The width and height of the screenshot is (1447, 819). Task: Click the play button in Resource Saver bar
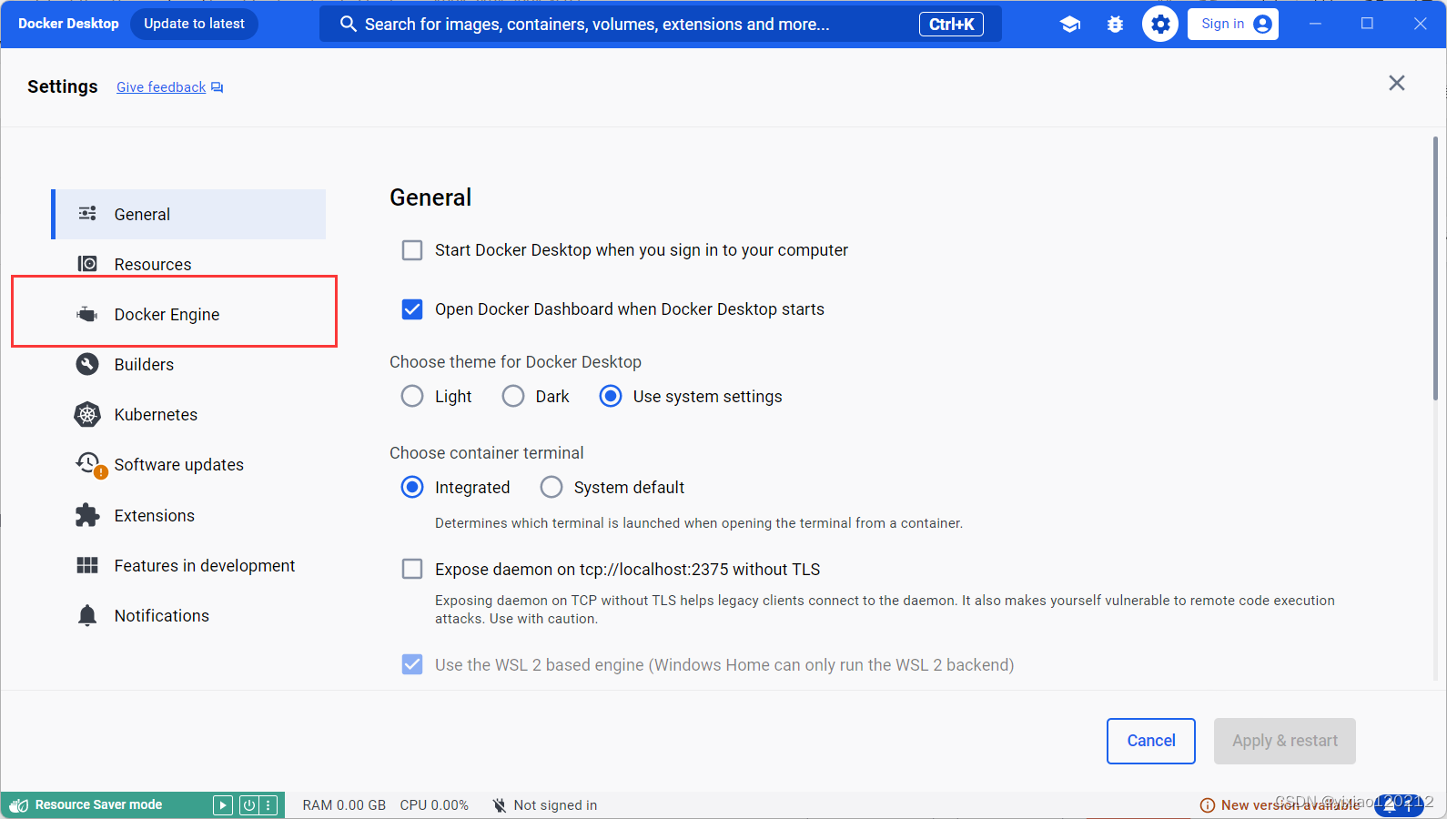tap(223, 805)
